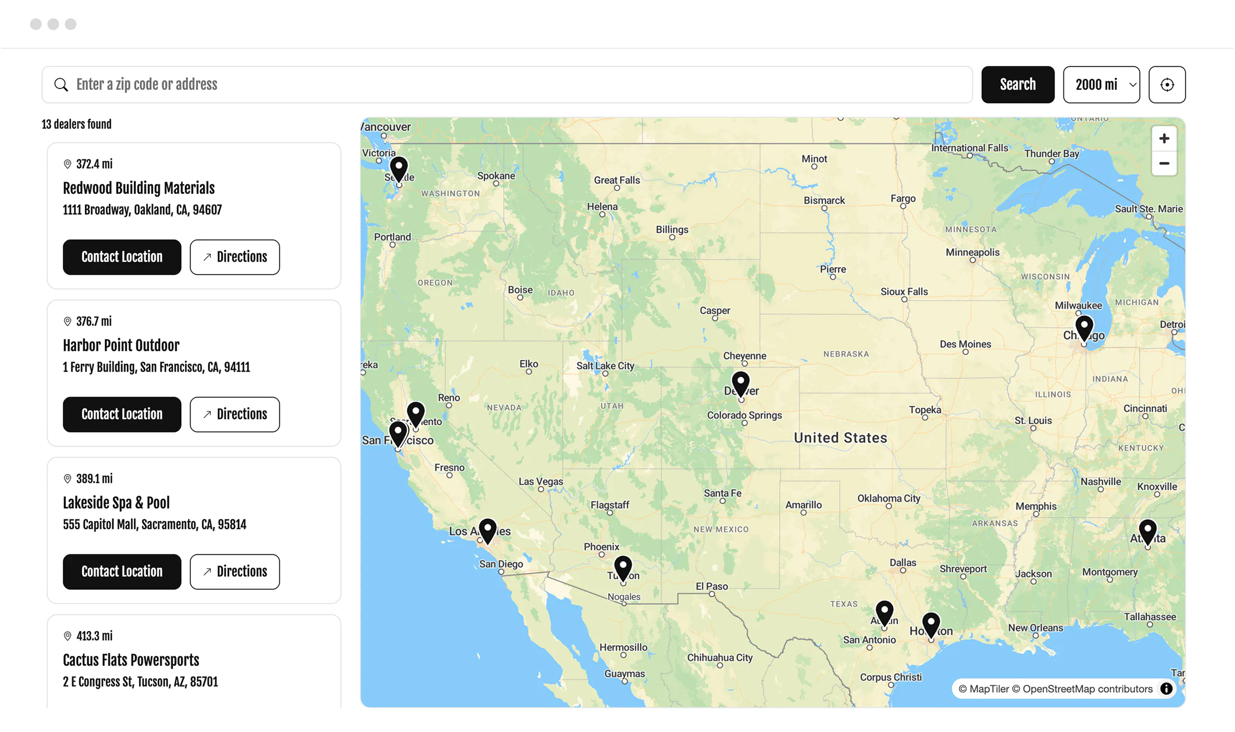Click the Minneapolis map label
1235x732 pixels.
click(972, 252)
